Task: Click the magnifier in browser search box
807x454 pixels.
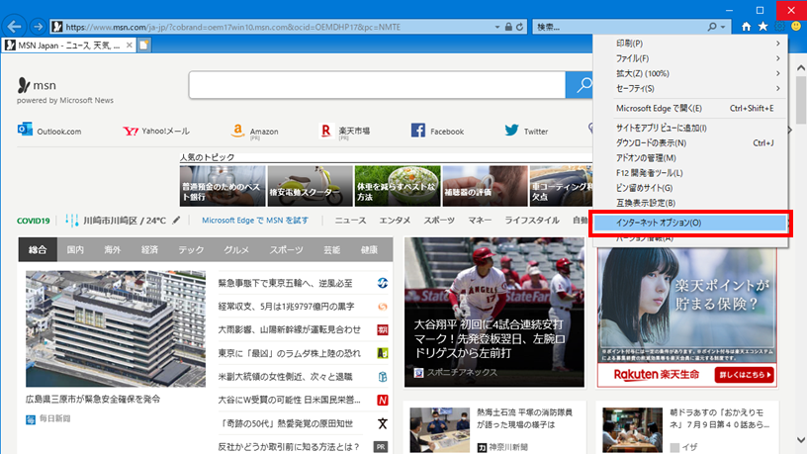Action: coord(712,27)
